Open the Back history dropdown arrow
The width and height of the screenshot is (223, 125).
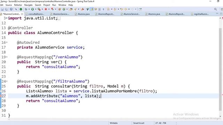click(x=129, y=9)
